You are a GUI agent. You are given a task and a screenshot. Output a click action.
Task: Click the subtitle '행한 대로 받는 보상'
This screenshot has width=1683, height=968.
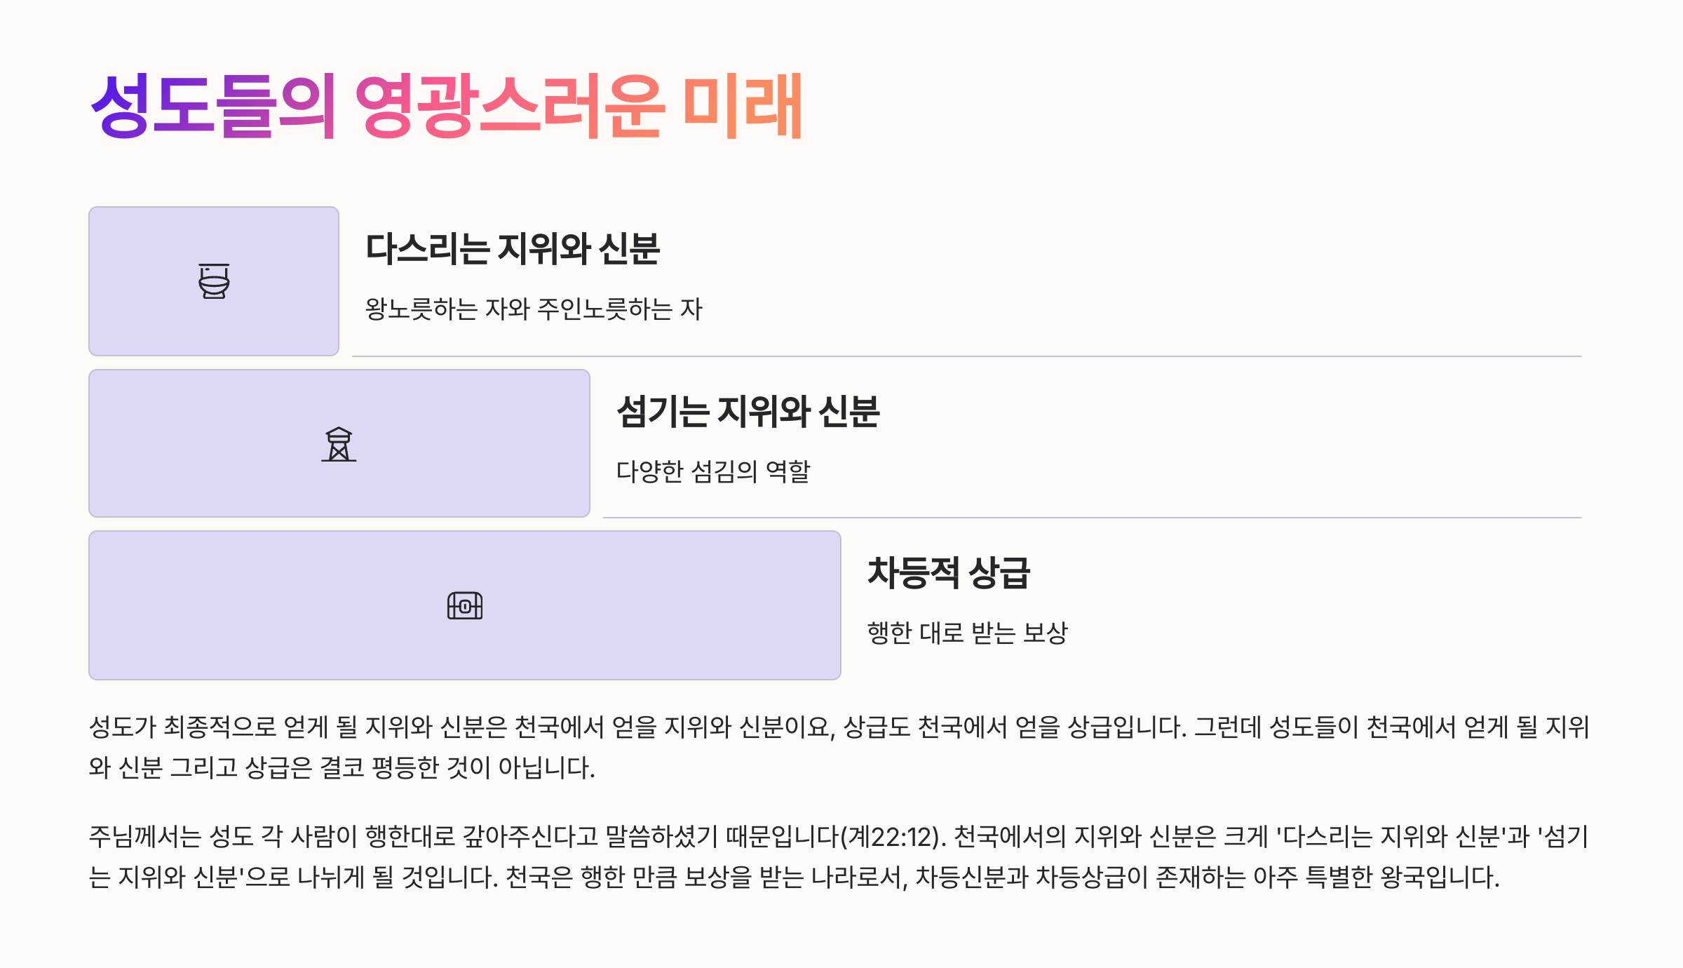click(967, 633)
